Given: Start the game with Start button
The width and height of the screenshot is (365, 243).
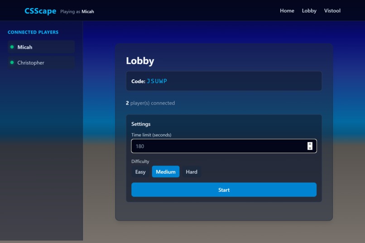Looking at the screenshot, I should tap(224, 190).
